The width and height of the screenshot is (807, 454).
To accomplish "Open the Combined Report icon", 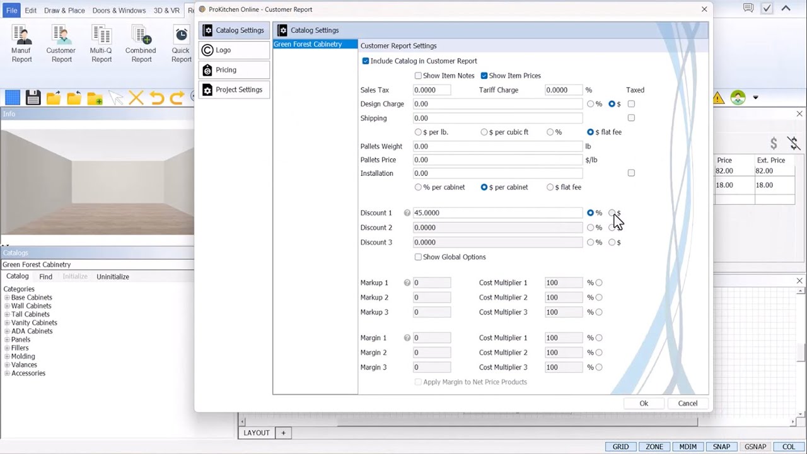I will [141, 44].
